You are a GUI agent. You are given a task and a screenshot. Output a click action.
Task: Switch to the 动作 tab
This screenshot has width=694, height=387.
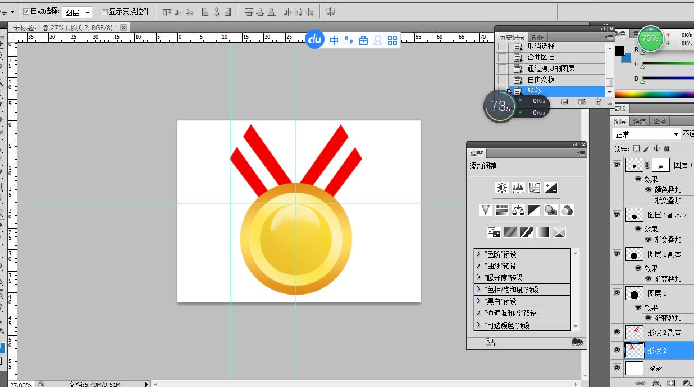pyautogui.click(x=538, y=38)
